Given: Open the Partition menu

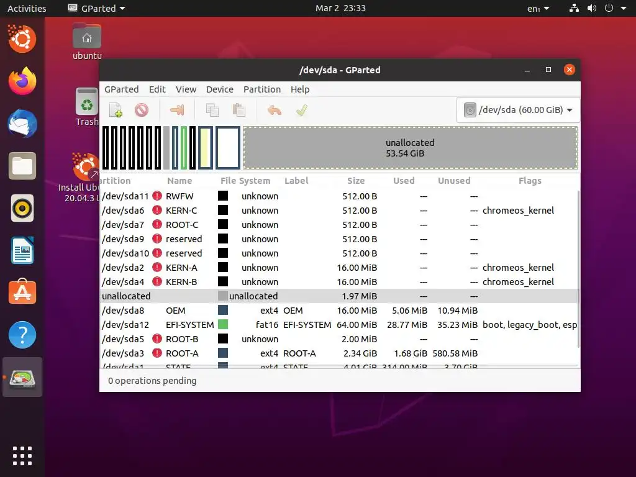Looking at the screenshot, I should (x=262, y=89).
